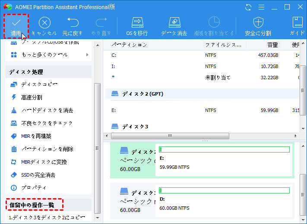Select the E: 59.99GB NTFS partition bar
This screenshot has width=307, height=224.
tap(224, 160)
